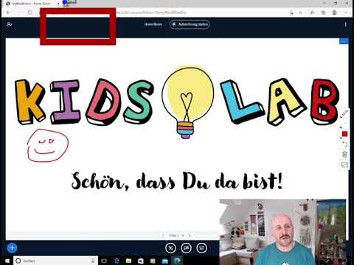Toggle the microphone mute button

tap(170, 248)
